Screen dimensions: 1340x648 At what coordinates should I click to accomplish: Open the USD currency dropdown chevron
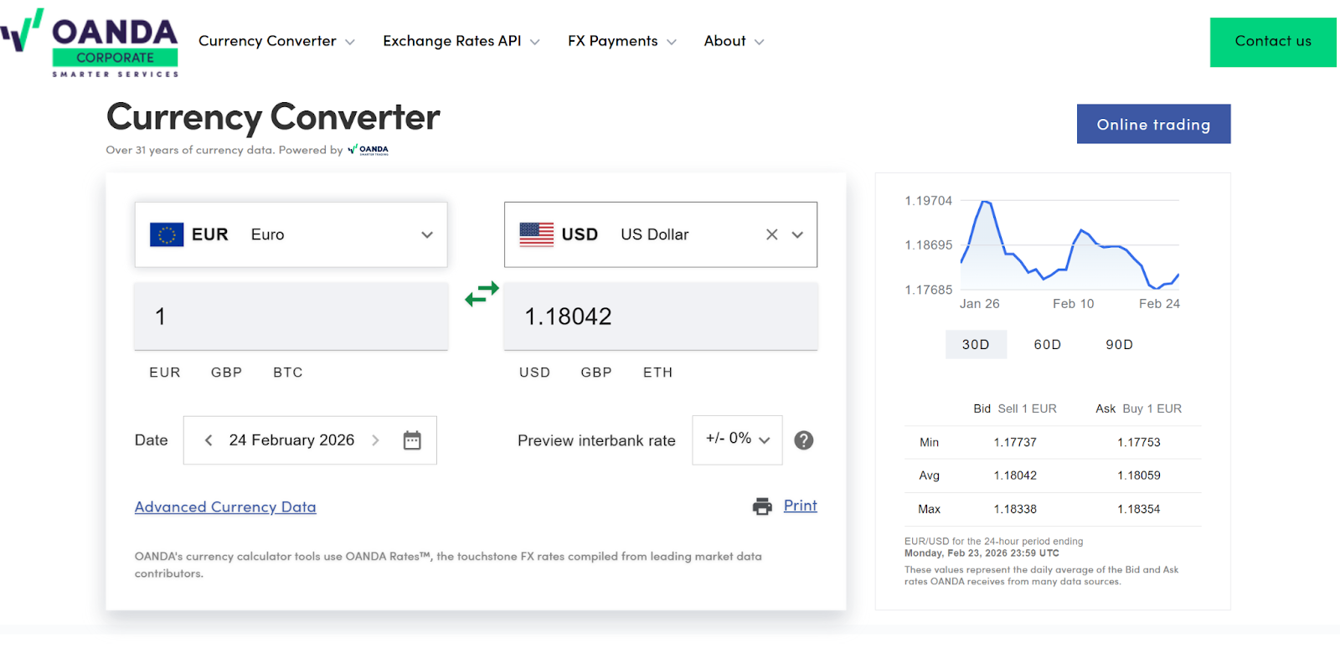tap(797, 234)
